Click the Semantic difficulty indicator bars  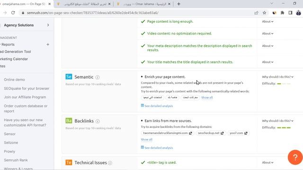284,84
